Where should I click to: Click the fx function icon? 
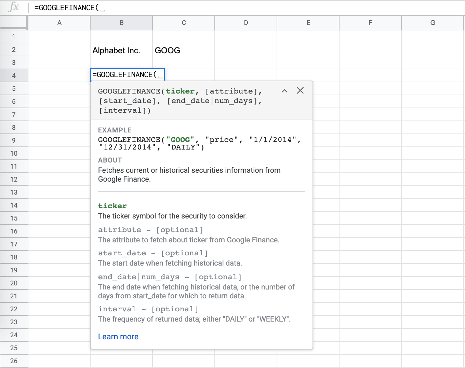click(x=13, y=8)
